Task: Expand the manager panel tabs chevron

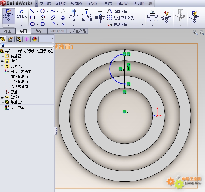Action: [x=51, y=39]
